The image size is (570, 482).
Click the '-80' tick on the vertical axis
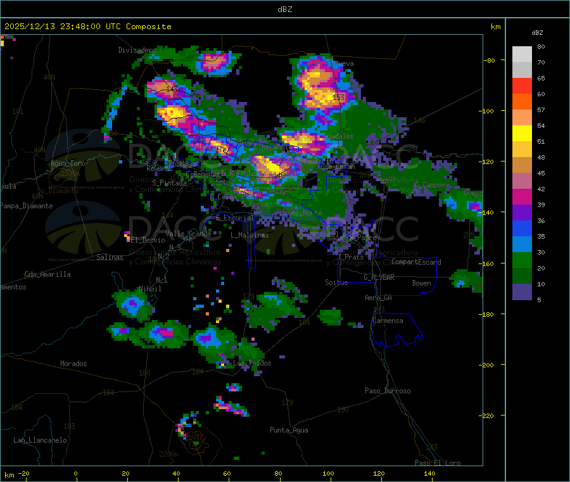click(x=490, y=60)
